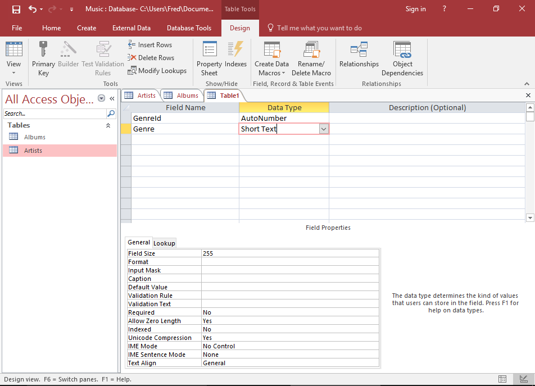Click the Undo arrow icon

click(33, 9)
